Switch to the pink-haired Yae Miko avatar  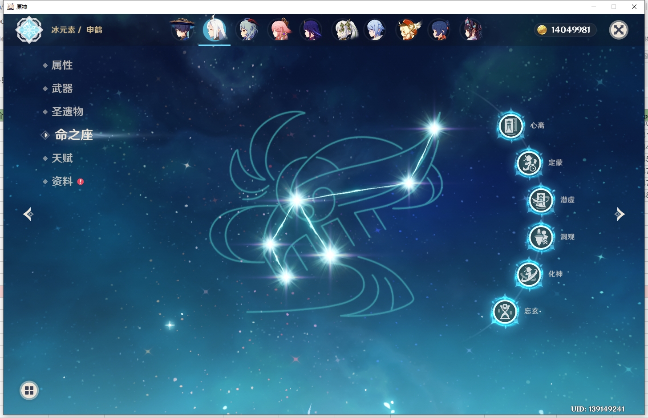(x=279, y=29)
